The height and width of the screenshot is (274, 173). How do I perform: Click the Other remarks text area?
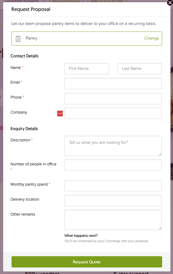113,220
